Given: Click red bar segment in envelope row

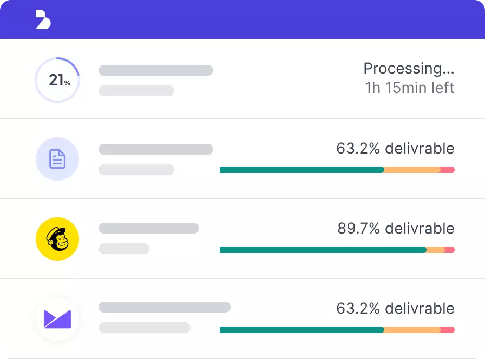Looking at the screenshot, I should [447, 330].
